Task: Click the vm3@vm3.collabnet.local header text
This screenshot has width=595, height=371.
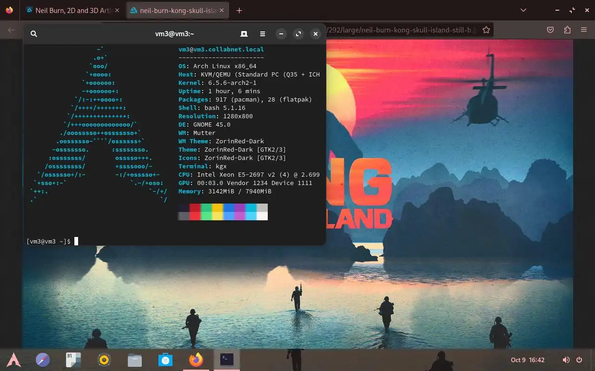Action: point(221,49)
